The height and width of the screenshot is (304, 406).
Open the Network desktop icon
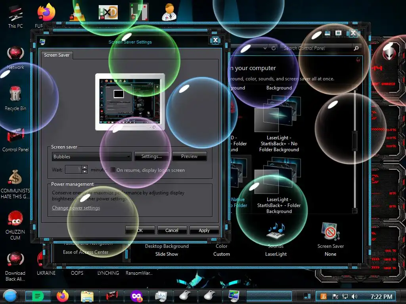(15, 57)
